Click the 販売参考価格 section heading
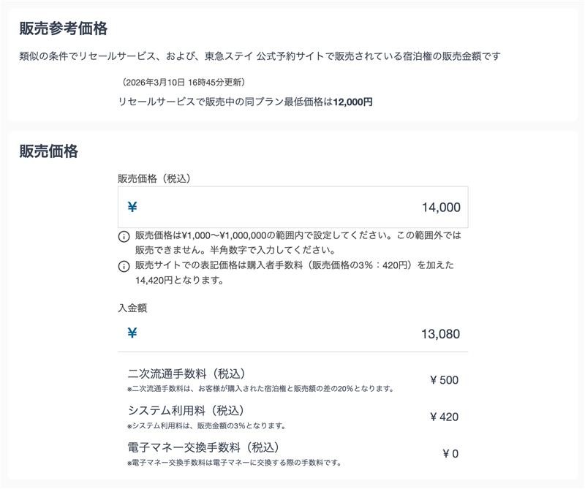585x489 pixels. coord(48,28)
